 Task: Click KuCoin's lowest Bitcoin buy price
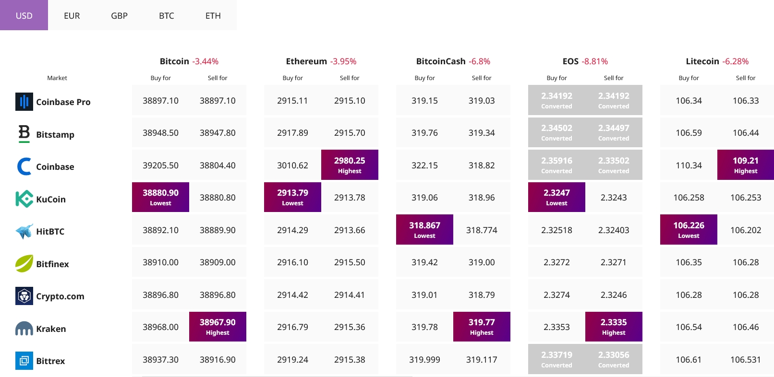[x=160, y=197]
